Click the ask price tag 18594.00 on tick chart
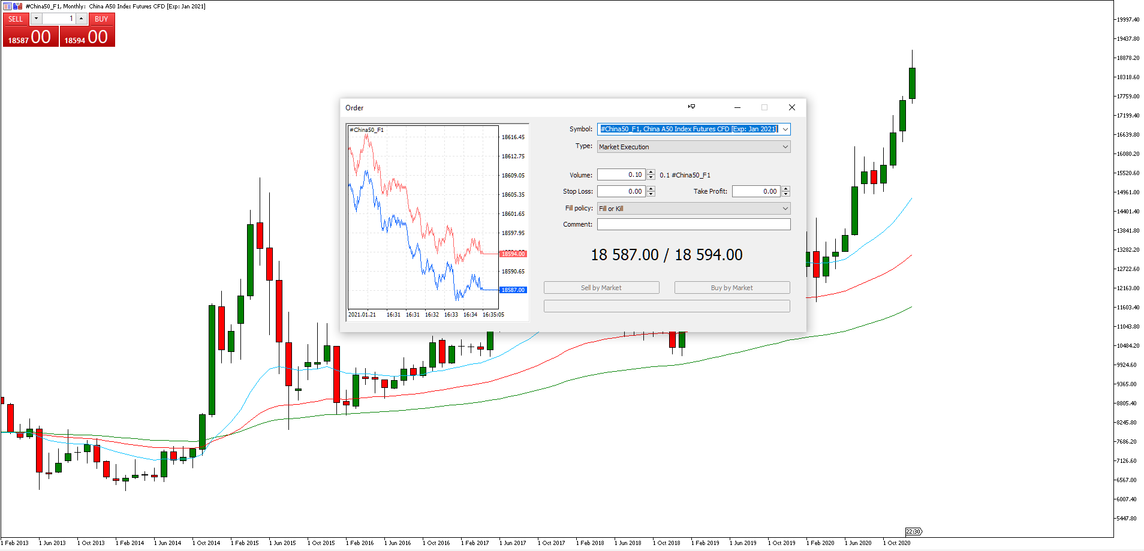 [513, 254]
